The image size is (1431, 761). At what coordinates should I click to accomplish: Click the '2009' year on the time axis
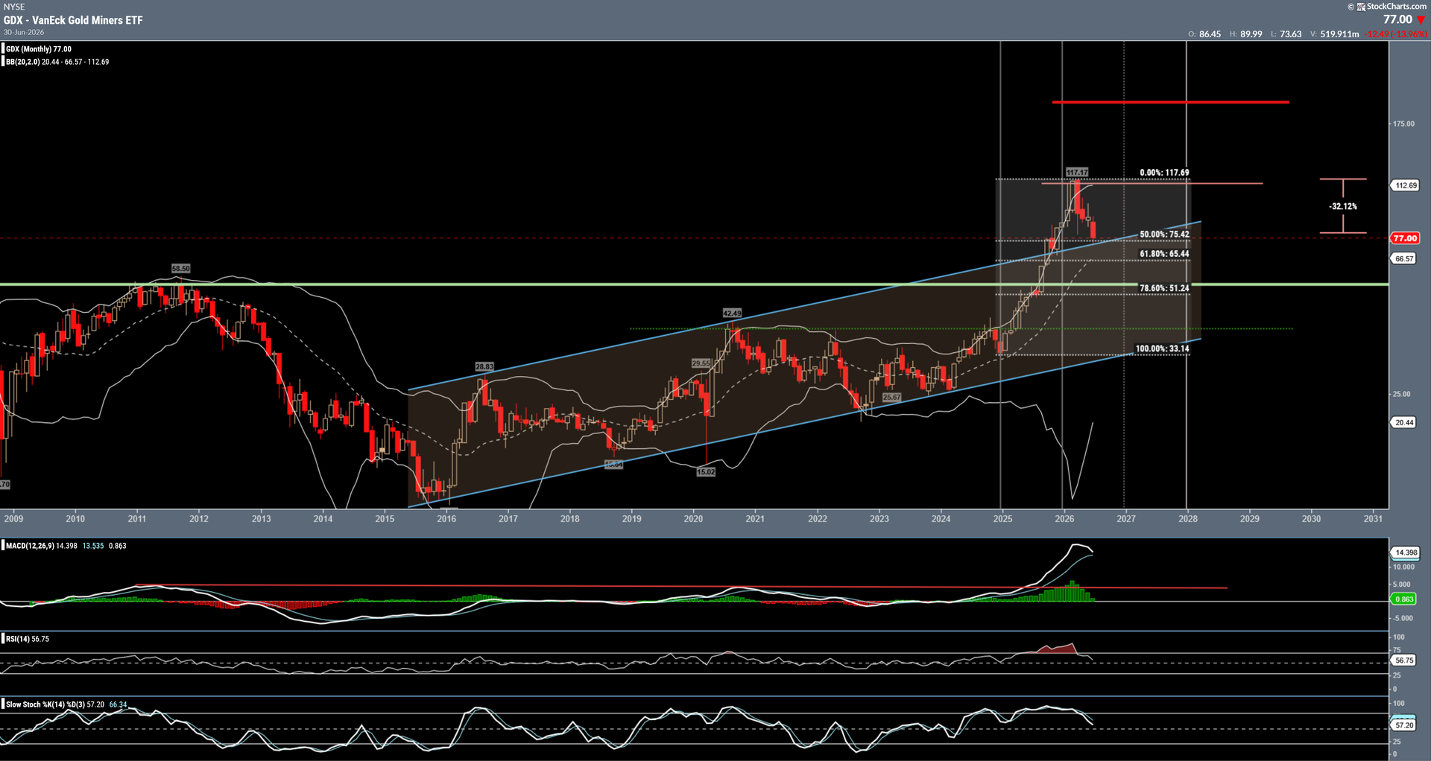[13, 519]
